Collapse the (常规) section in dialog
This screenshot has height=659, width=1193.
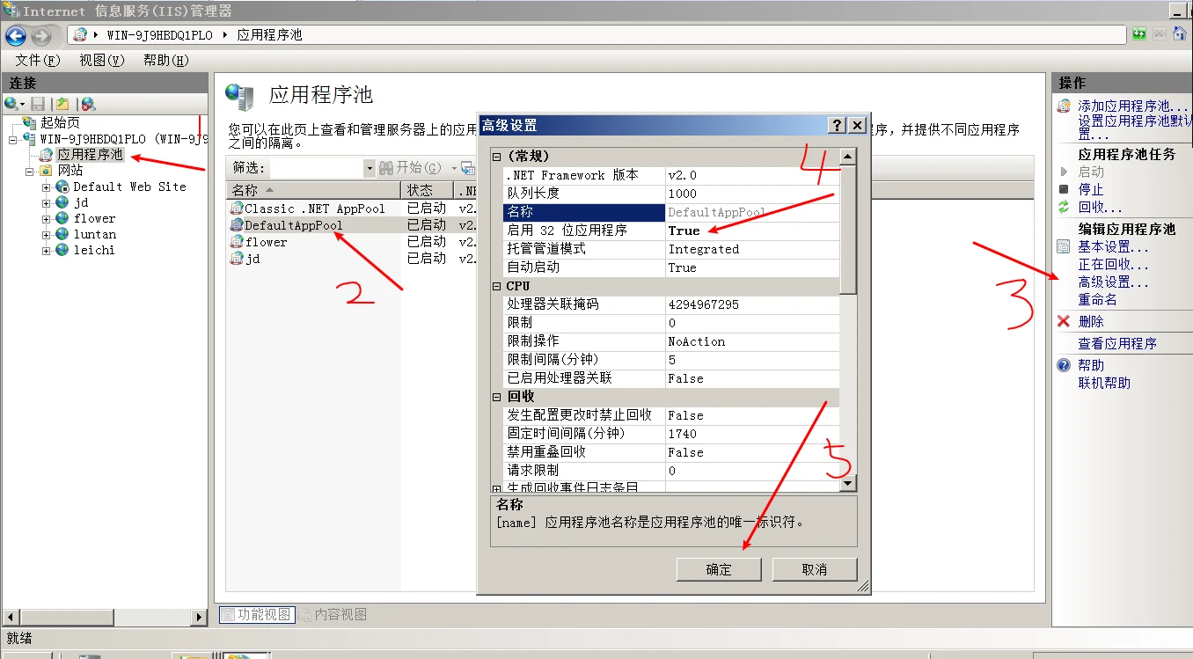[x=496, y=157]
